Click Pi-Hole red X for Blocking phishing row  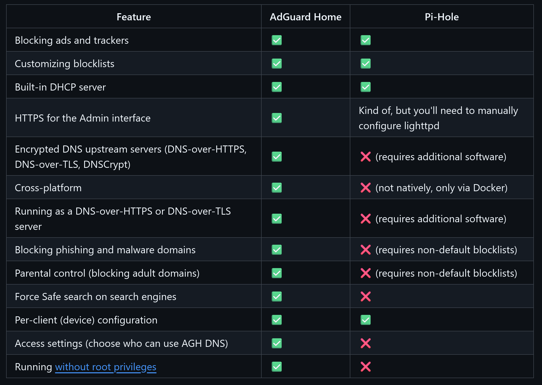[x=365, y=250]
